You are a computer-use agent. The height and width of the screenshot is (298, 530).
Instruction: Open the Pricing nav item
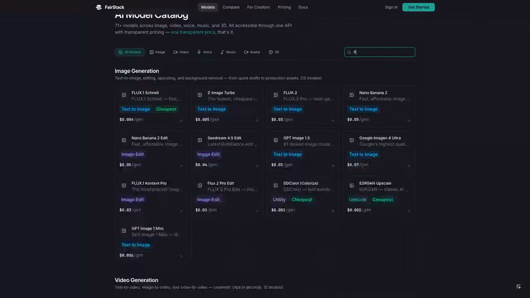284,7
